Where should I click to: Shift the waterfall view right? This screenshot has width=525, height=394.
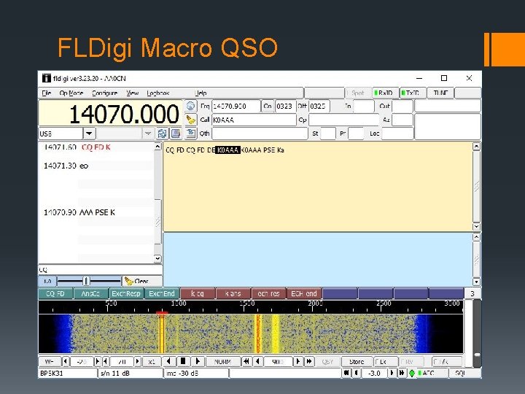pos(198,361)
